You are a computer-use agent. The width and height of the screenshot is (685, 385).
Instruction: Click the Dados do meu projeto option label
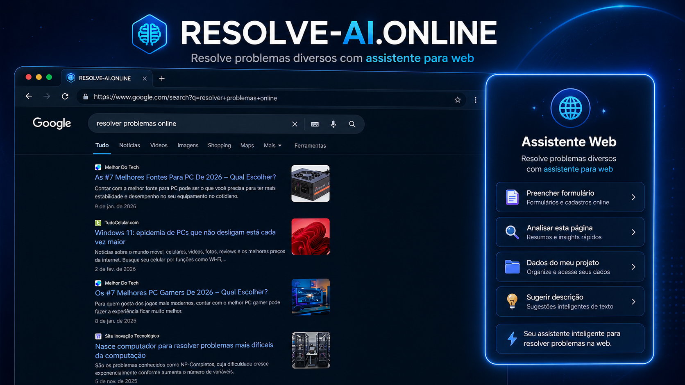[563, 263]
